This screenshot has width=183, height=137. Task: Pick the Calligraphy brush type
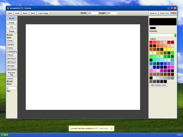pyautogui.click(x=12, y=51)
